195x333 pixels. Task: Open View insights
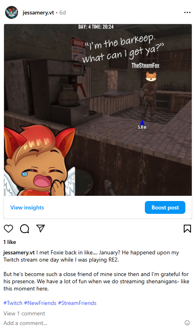click(x=27, y=207)
